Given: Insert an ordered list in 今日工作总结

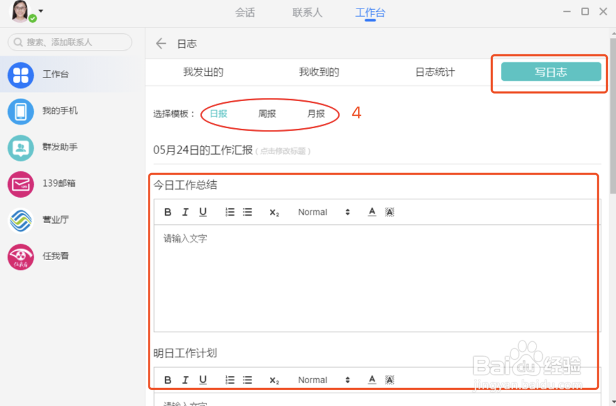Looking at the screenshot, I should [229, 212].
